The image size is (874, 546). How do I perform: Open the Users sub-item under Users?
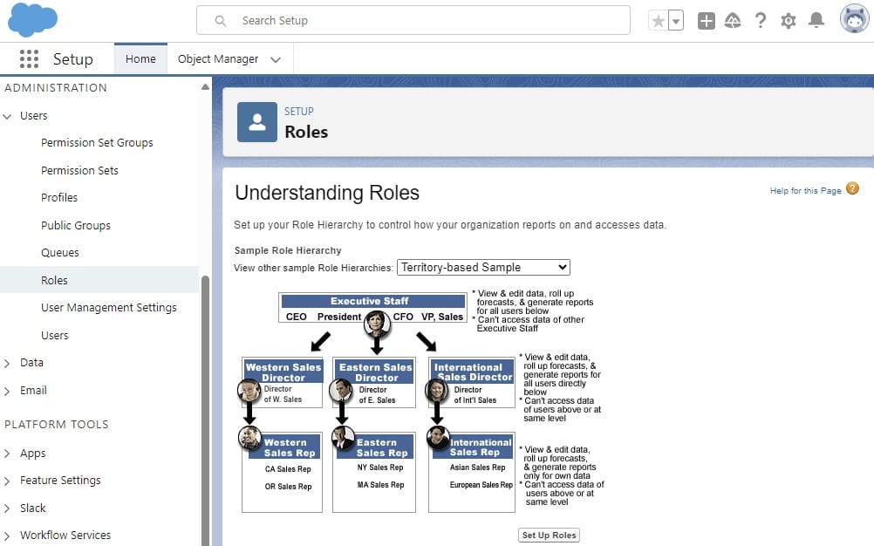[55, 336]
